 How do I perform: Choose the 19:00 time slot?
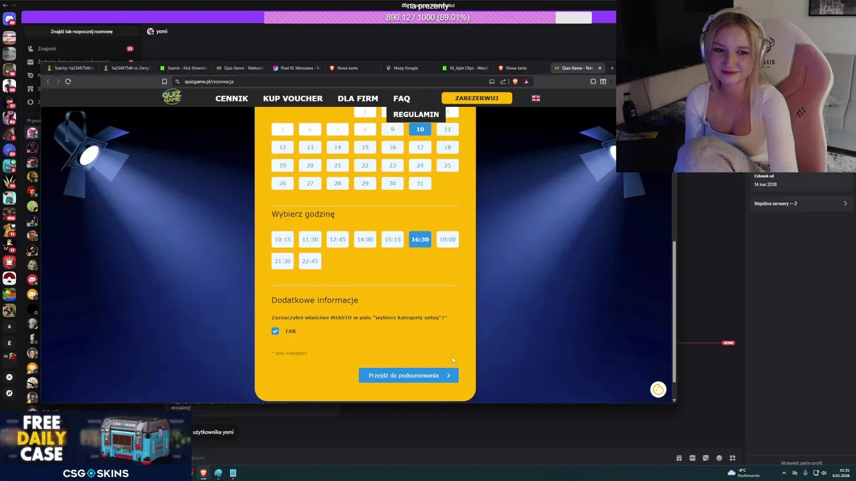pyautogui.click(x=447, y=239)
